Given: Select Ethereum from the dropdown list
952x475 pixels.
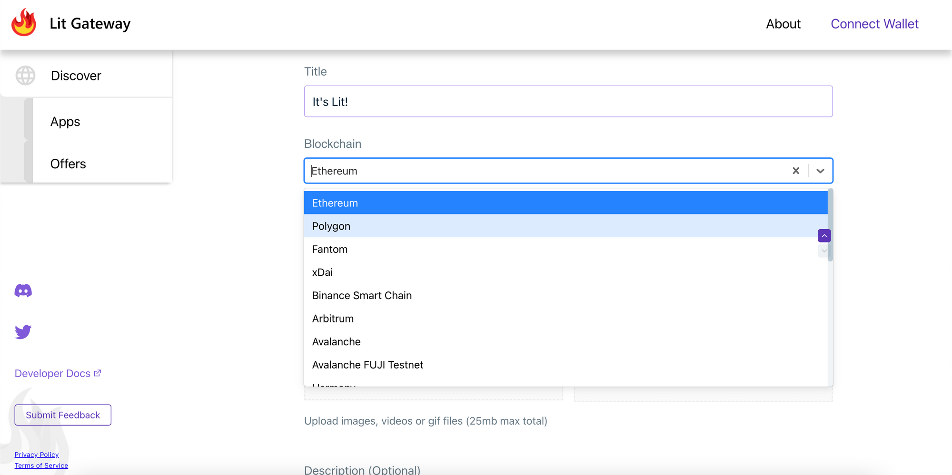Looking at the screenshot, I should click(565, 203).
